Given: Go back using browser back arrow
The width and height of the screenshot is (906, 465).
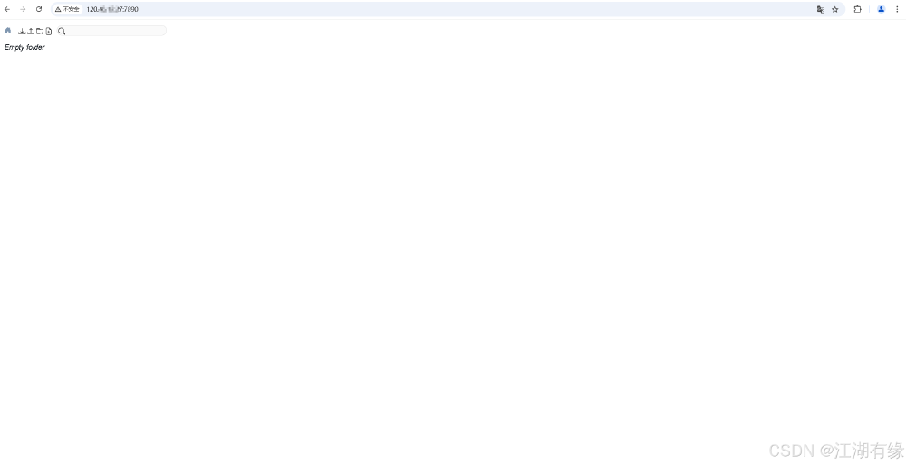Looking at the screenshot, I should point(7,9).
